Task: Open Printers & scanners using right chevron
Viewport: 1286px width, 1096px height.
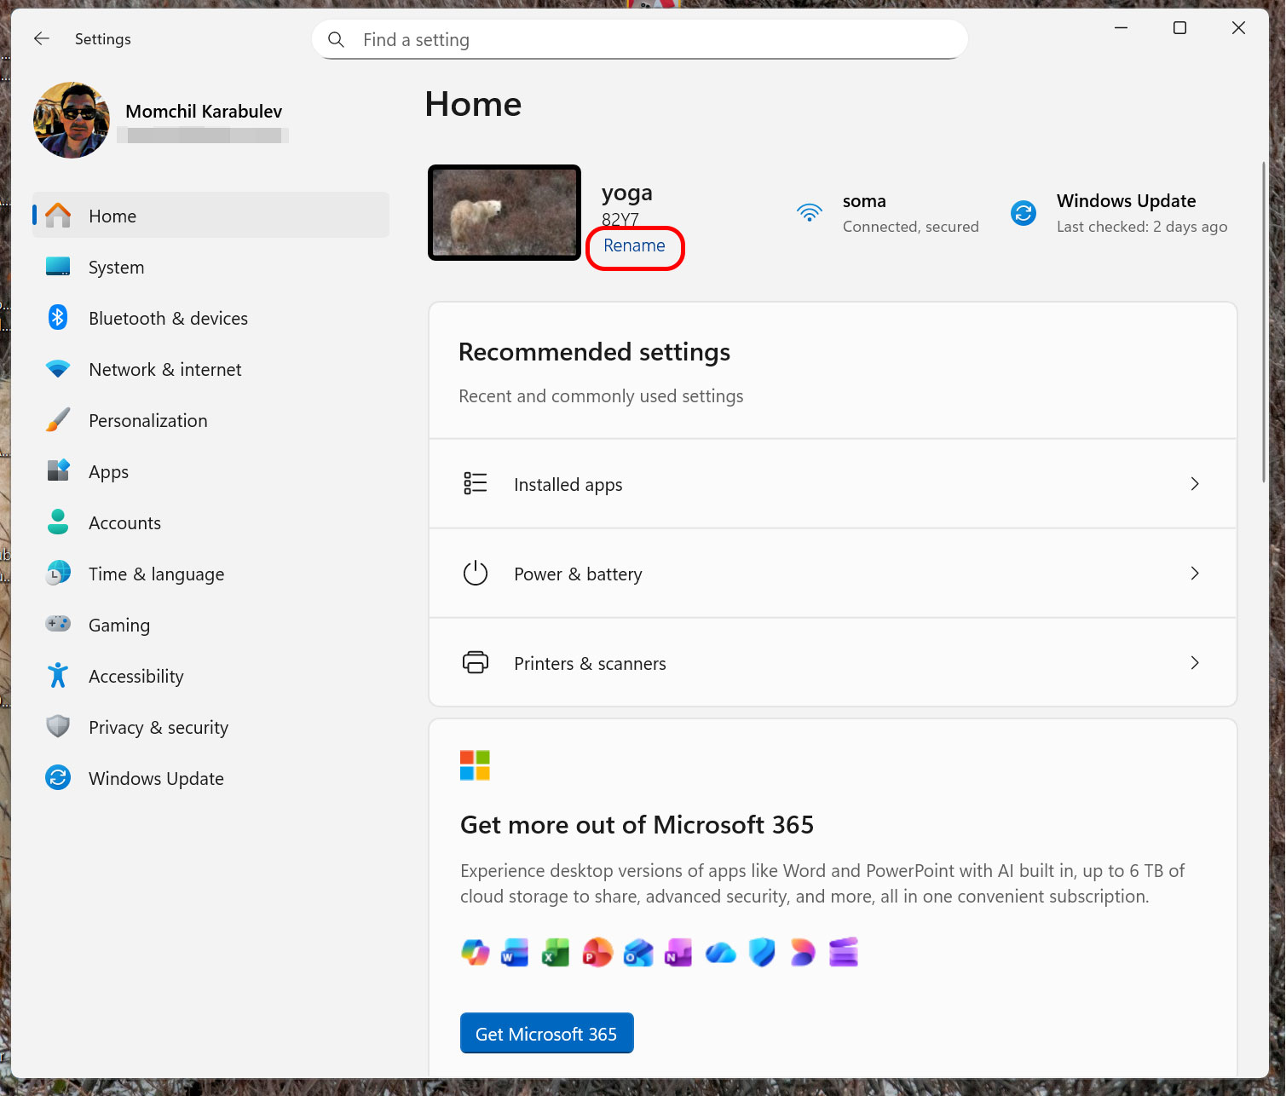Action: tap(1194, 663)
